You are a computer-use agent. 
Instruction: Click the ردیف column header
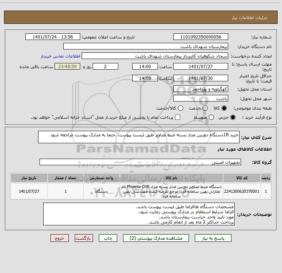[266, 178]
